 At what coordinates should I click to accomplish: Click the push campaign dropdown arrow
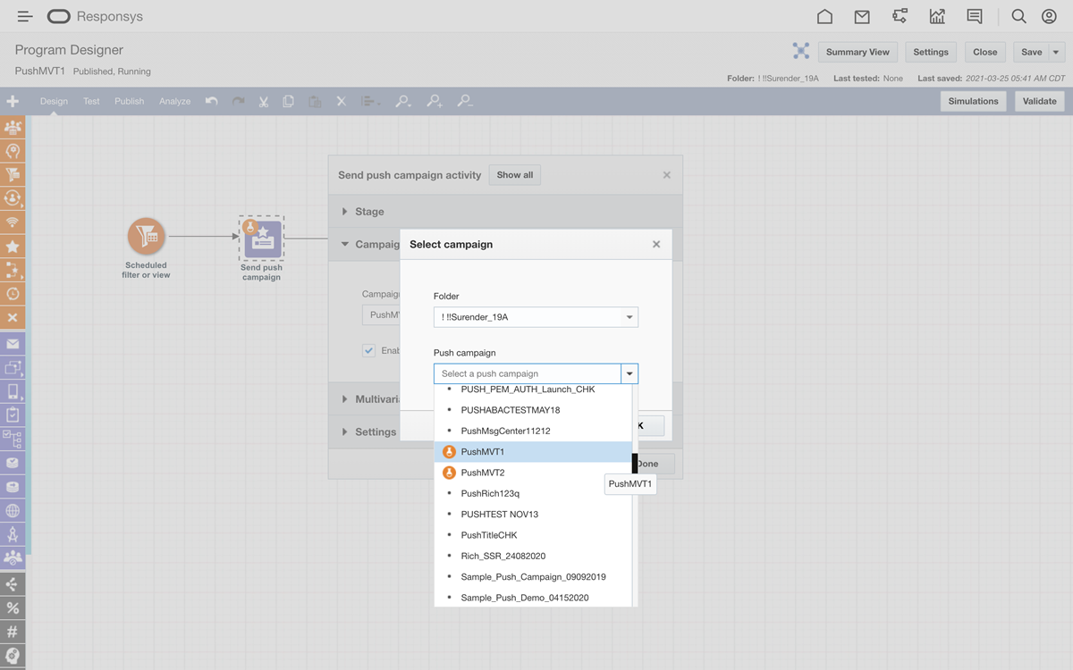click(x=629, y=374)
